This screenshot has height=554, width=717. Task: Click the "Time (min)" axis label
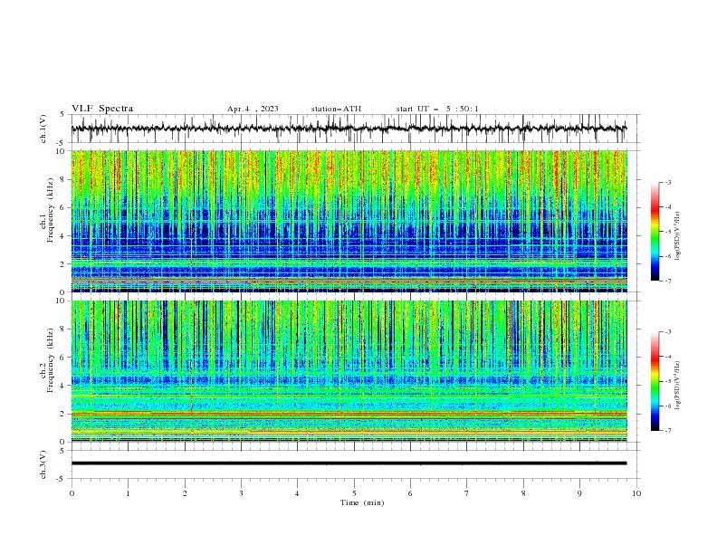[362, 502]
